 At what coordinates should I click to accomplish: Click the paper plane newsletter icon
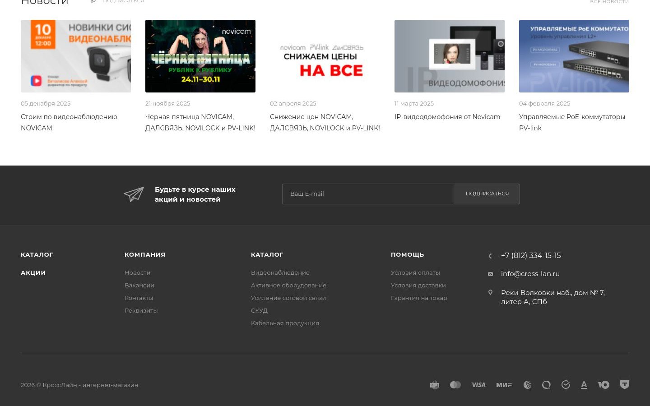[x=134, y=194]
